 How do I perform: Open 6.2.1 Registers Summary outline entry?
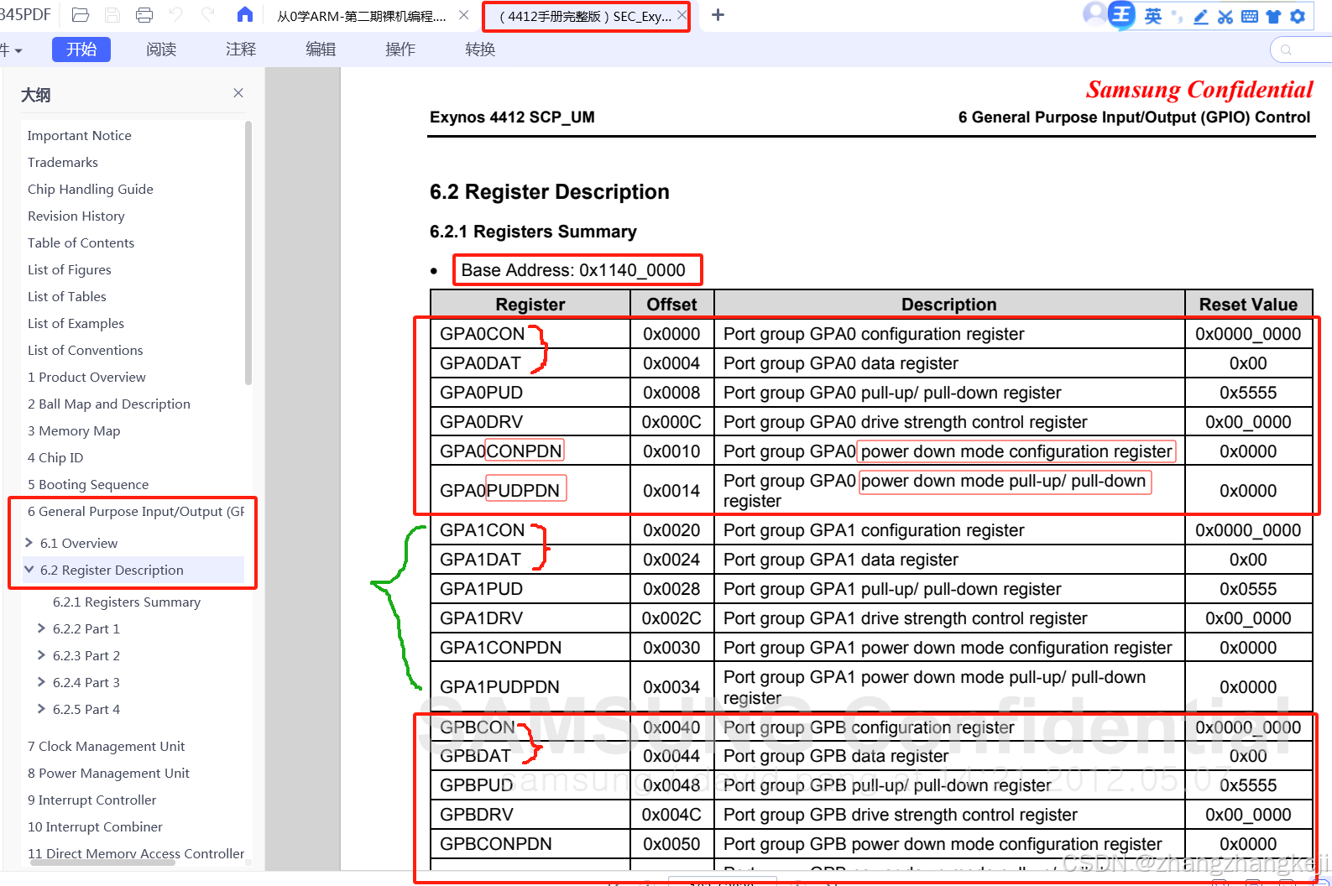127,602
